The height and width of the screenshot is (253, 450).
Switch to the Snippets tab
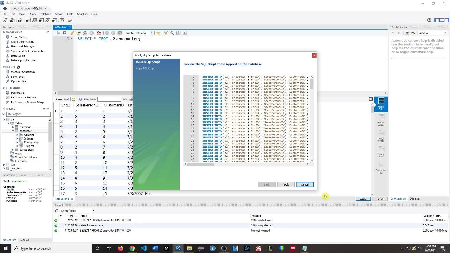(x=414, y=199)
